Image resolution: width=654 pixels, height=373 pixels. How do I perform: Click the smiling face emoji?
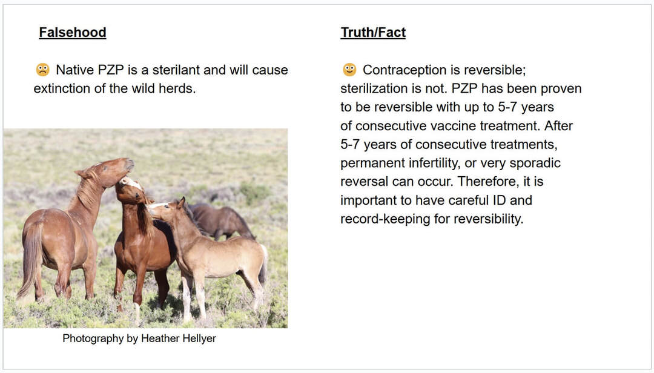(349, 70)
